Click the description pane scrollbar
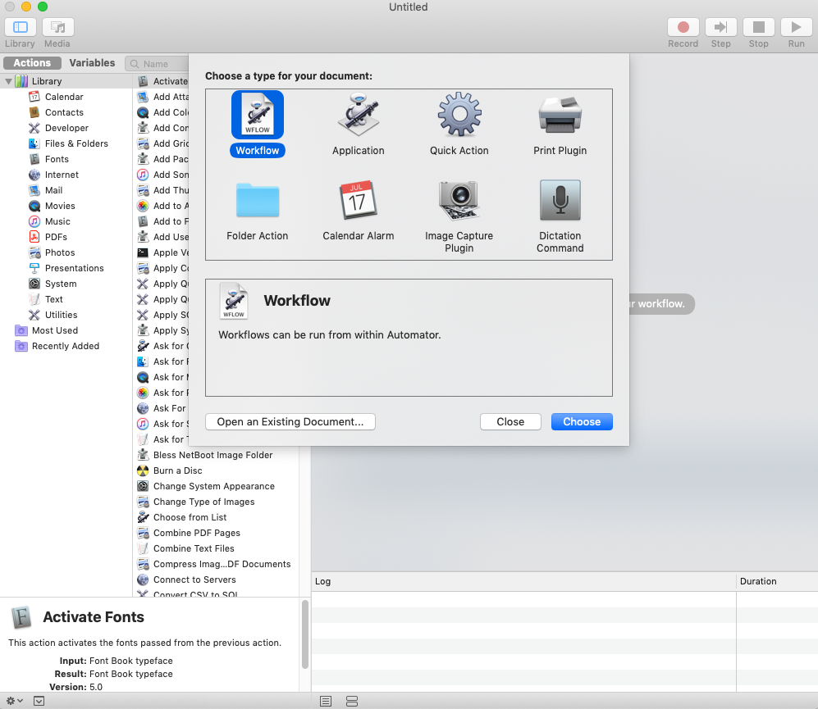 305,634
